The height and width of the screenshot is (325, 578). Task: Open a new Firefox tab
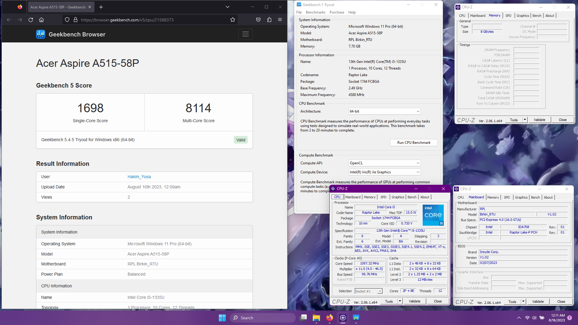[x=101, y=7]
